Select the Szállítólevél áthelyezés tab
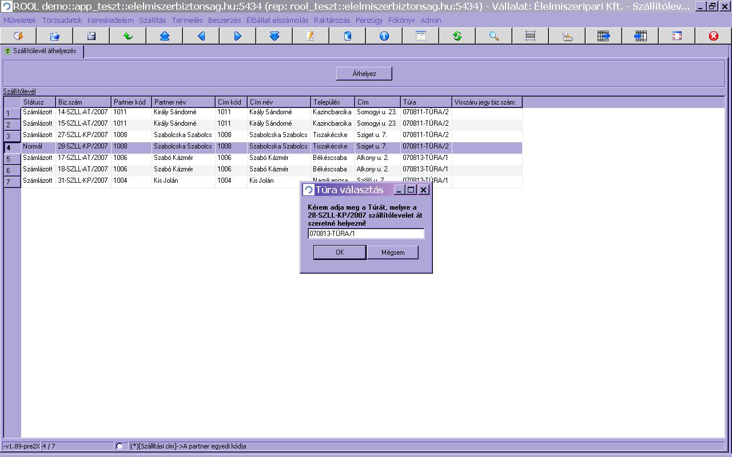Viewport: 732px width, 457px height. pos(42,51)
